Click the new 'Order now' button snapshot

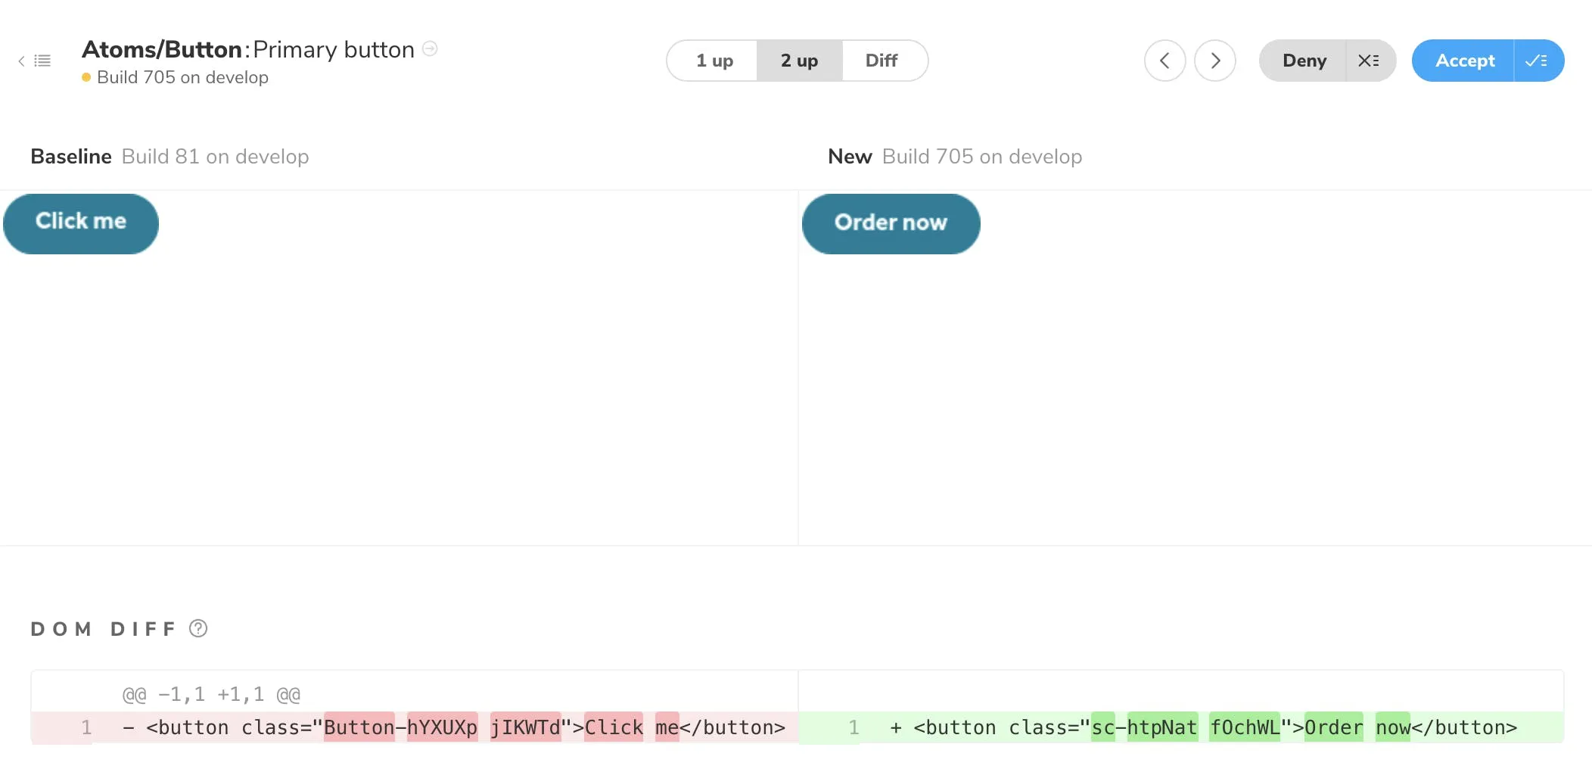[x=891, y=223]
